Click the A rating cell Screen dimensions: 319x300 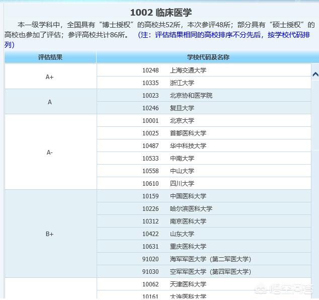point(50,102)
